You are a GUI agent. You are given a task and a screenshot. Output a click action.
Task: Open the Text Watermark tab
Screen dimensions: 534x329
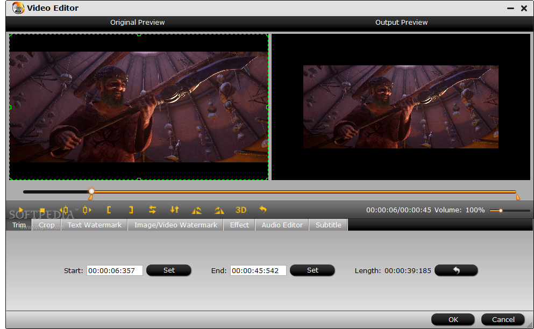[x=94, y=225]
